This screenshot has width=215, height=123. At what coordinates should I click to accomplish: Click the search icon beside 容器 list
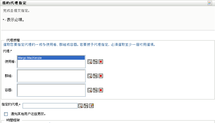90,90
